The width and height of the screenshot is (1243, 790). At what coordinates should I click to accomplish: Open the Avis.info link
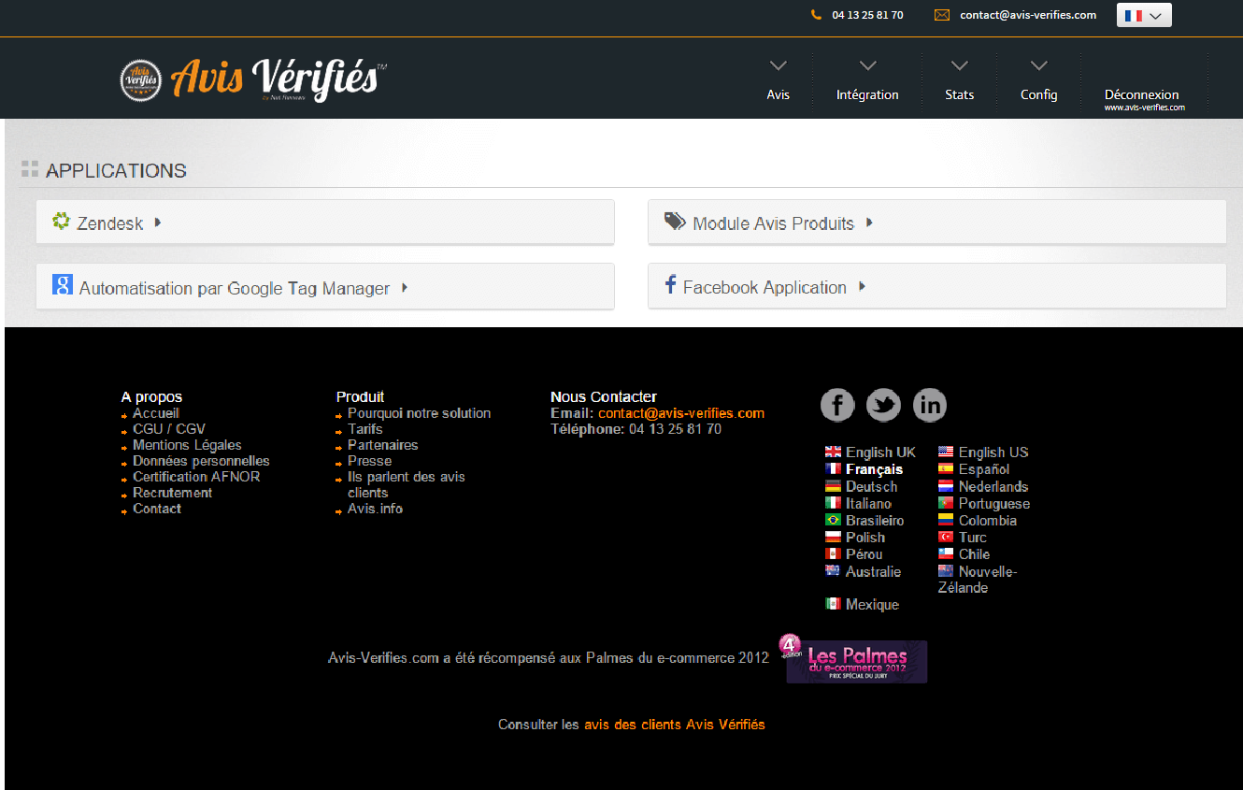tap(375, 509)
